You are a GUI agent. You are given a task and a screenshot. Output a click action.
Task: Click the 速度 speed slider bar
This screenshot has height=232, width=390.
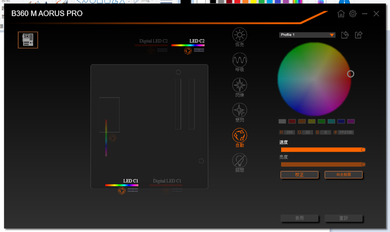point(322,150)
